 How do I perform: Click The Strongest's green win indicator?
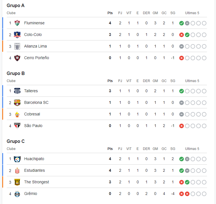pyautogui.click(x=187, y=182)
